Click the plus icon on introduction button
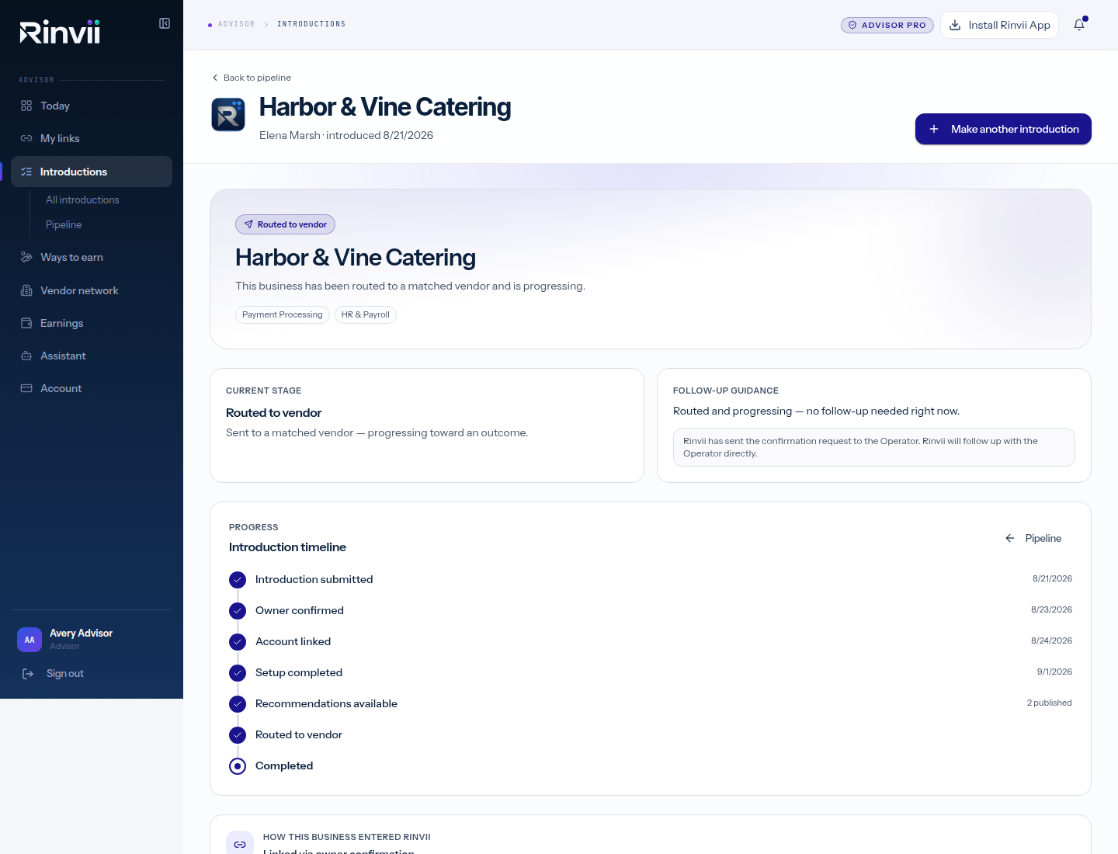This screenshot has width=1118, height=854. [x=934, y=129]
